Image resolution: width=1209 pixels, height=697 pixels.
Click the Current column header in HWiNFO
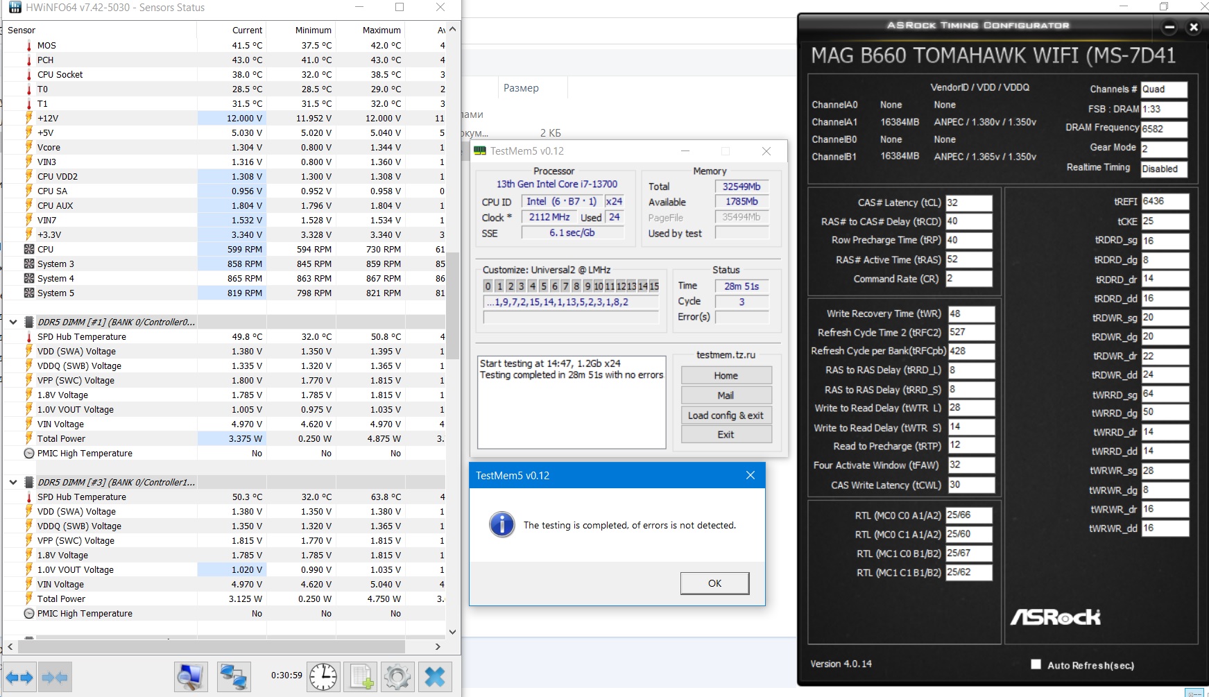pos(232,31)
